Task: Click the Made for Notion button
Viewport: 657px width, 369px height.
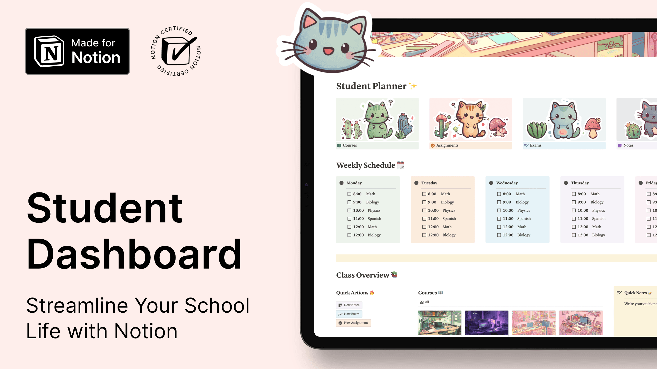Action: pyautogui.click(x=78, y=51)
